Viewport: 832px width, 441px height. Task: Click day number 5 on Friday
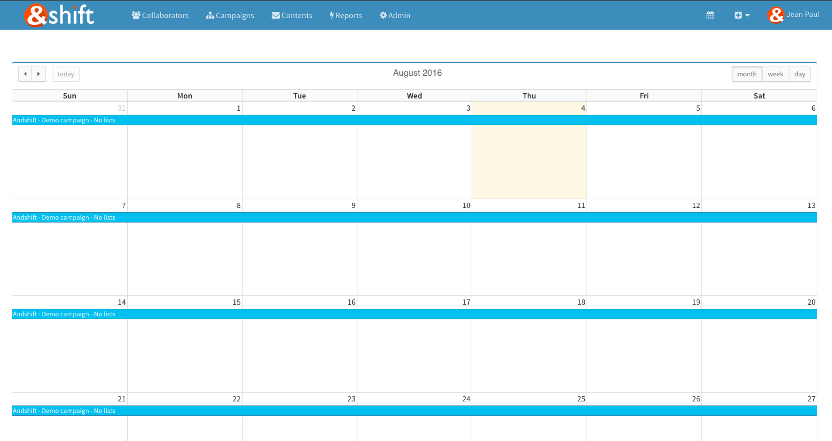[x=698, y=108]
